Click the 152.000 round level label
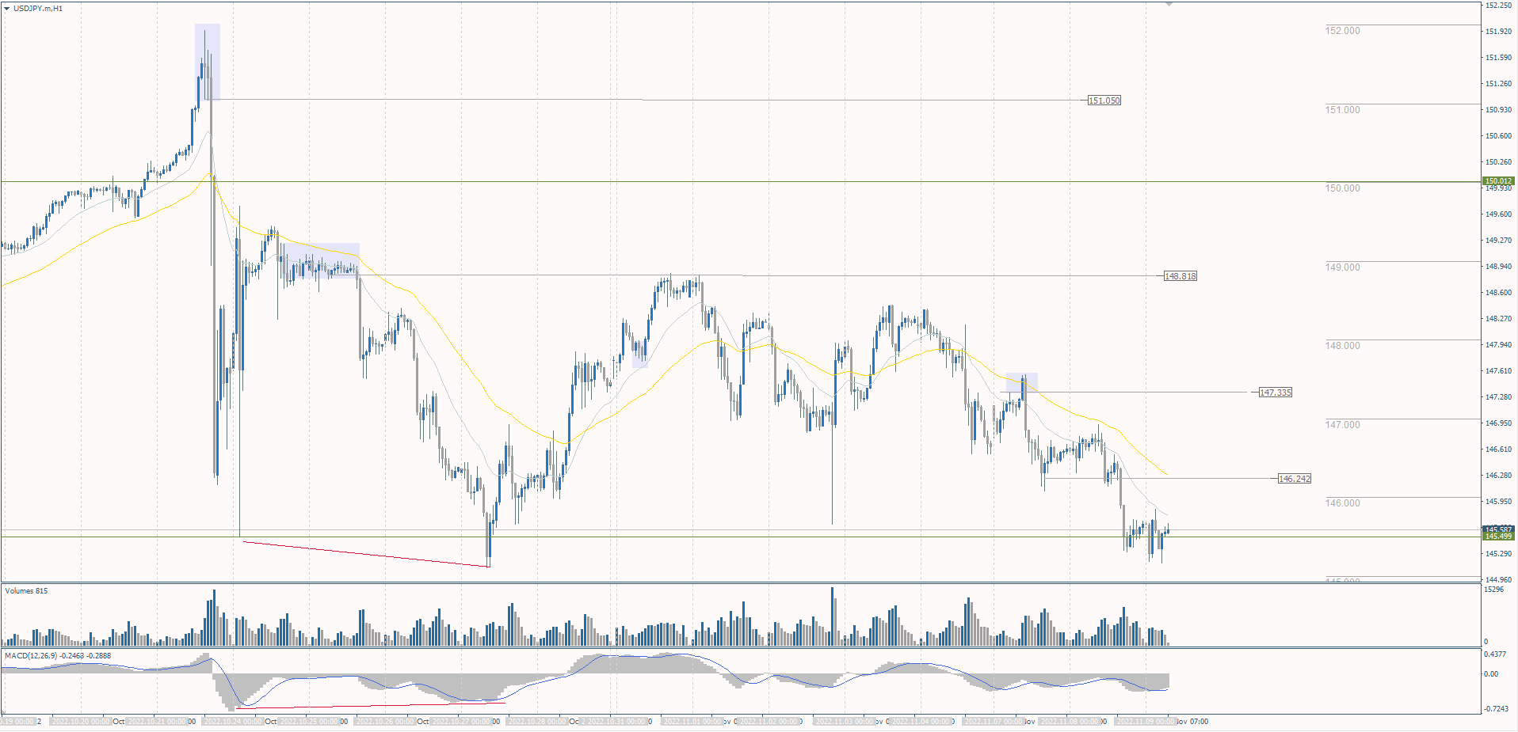The height and width of the screenshot is (732, 1518). pyautogui.click(x=1342, y=31)
